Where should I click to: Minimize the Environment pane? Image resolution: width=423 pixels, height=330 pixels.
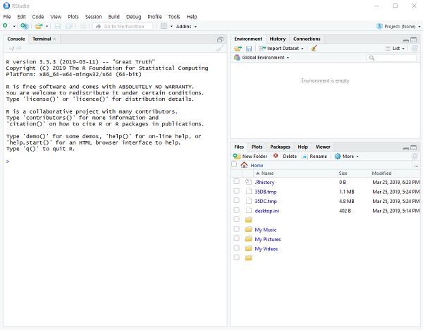pos(406,40)
